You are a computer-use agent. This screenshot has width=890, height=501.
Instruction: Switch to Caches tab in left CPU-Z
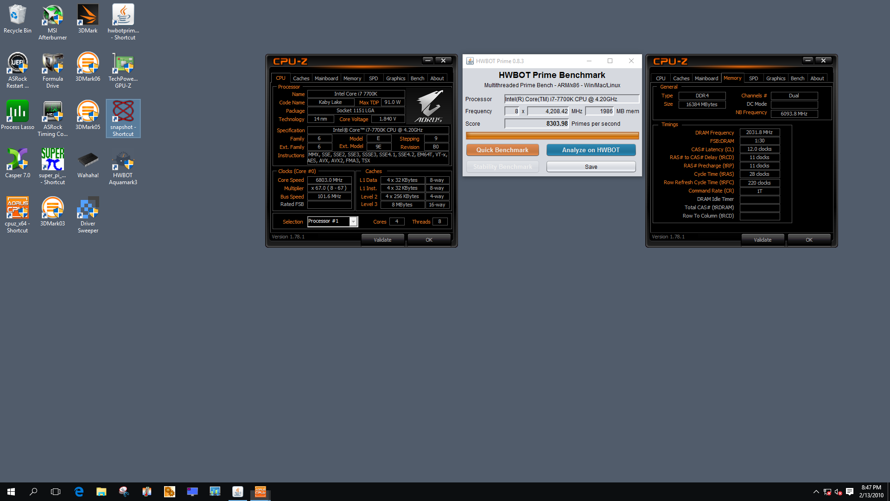[x=301, y=78]
